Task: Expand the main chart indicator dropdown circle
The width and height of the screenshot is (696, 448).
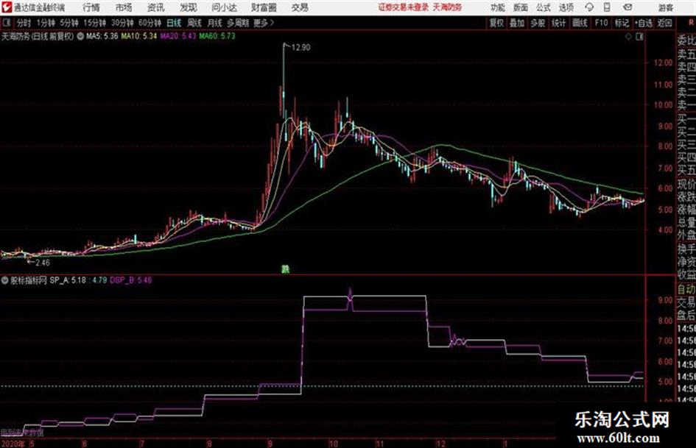Action: pos(80,36)
